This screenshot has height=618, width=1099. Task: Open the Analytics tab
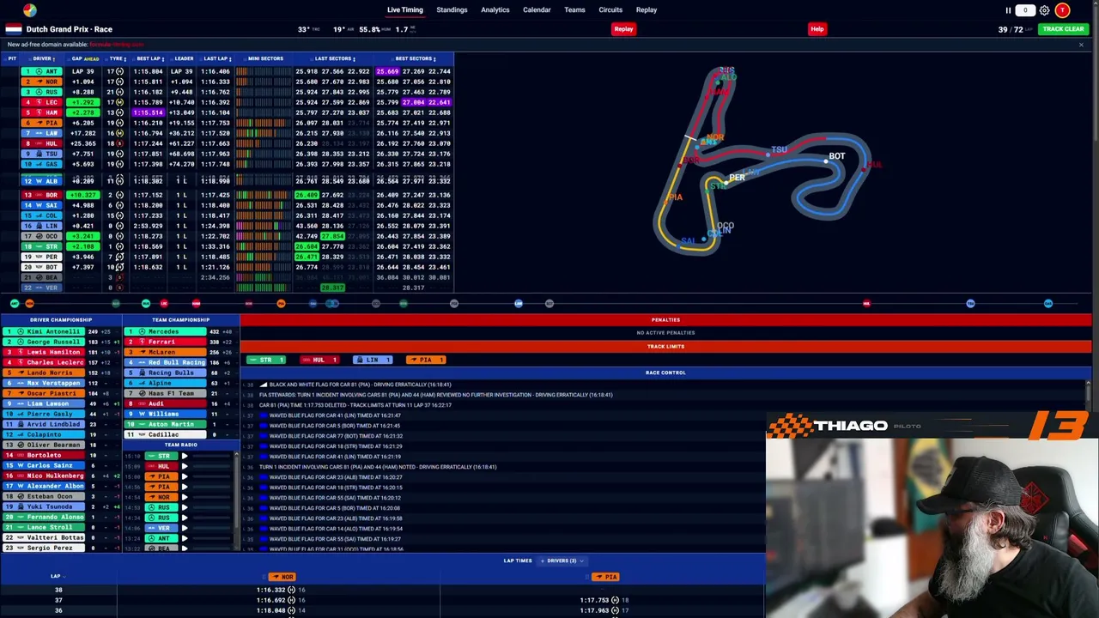pos(495,10)
